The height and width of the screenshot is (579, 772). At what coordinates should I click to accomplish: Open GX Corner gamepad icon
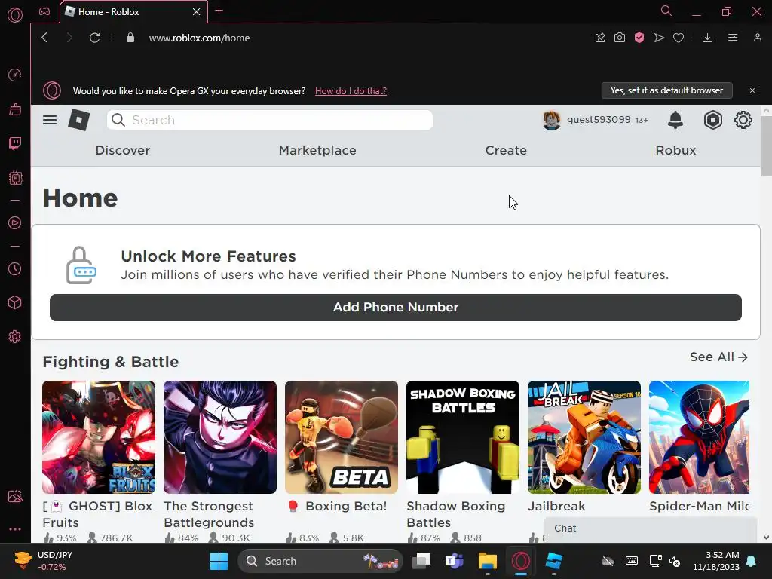point(44,11)
